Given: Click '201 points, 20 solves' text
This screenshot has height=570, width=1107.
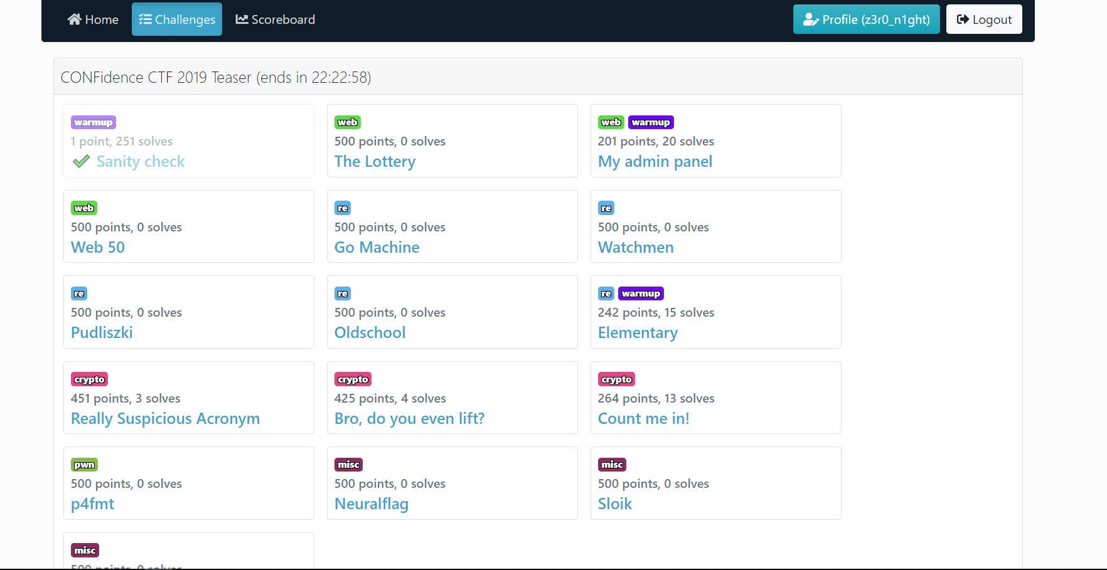Looking at the screenshot, I should pos(656,141).
